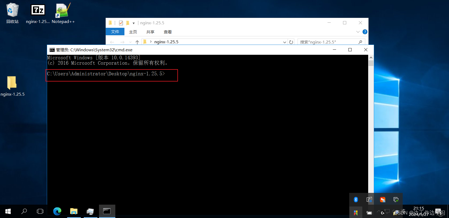Click the green play-screens tray icon
449x218 pixels.
(x=396, y=200)
